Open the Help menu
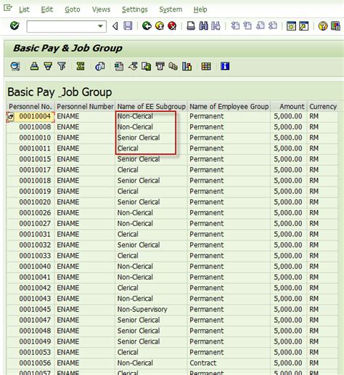This screenshot has width=344, height=375. point(200,9)
